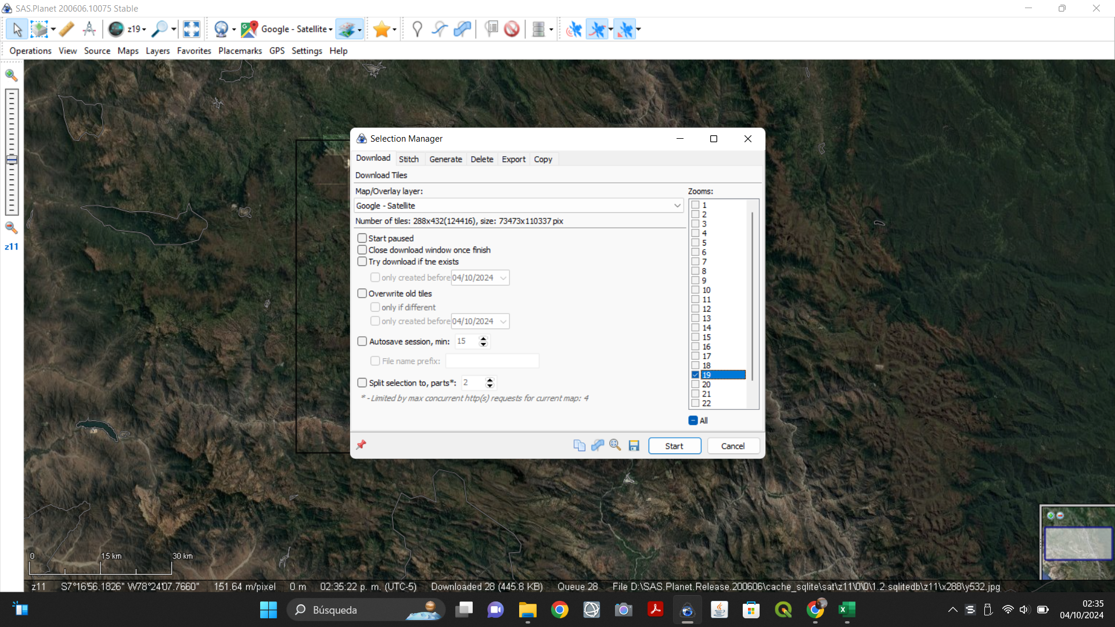Screen dimensions: 1115x627
Task: Save selection with the floppy disk icon
Action: [634, 445]
